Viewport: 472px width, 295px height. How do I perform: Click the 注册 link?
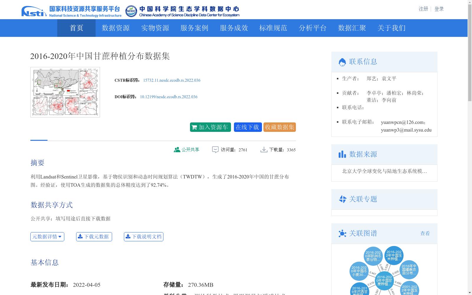click(x=423, y=9)
